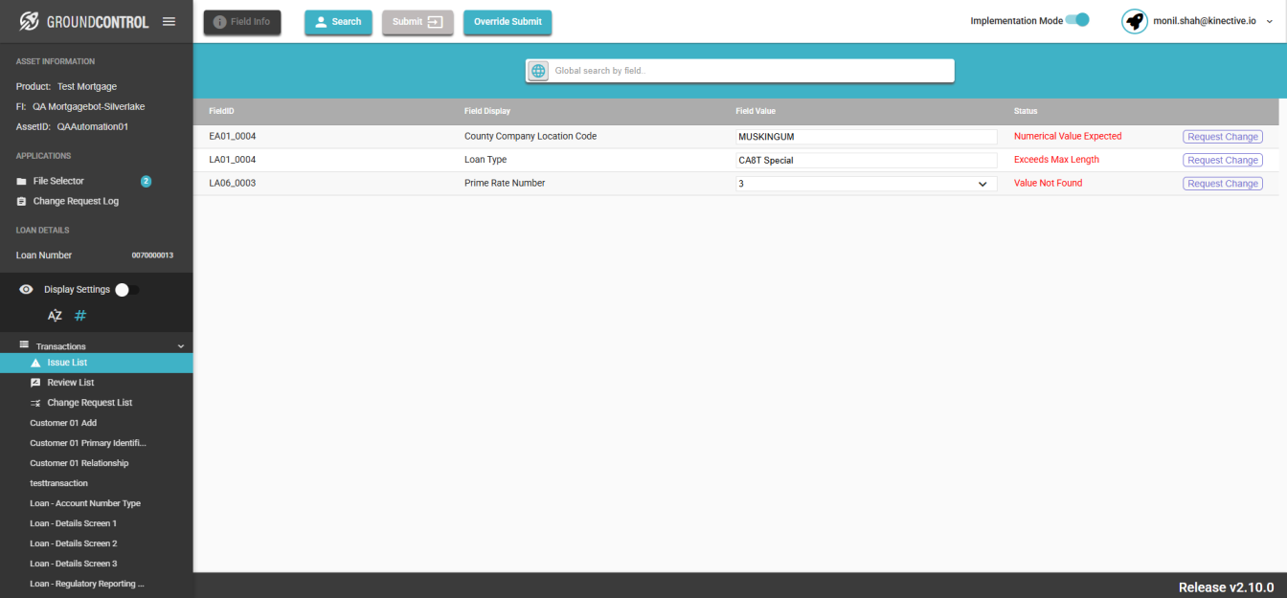This screenshot has width=1287, height=598.
Task: Click Numerical Value Expected status
Action: pos(1068,136)
